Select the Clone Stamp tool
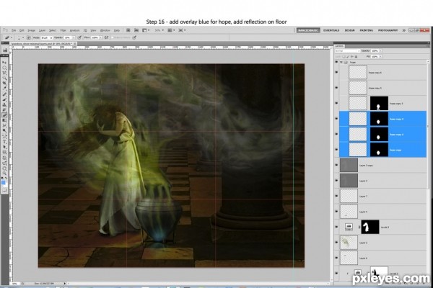The height and width of the screenshot is (288, 433). [x=5, y=105]
